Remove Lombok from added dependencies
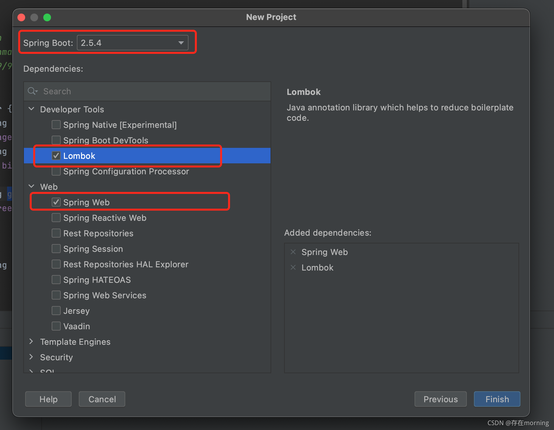 click(x=293, y=267)
